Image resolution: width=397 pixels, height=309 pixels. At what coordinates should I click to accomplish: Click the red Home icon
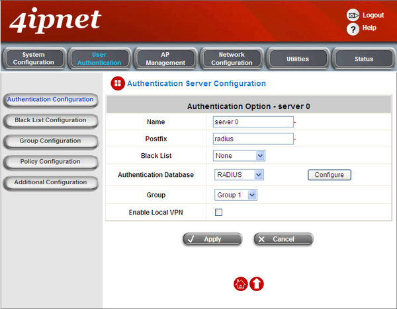click(x=240, y=284)
